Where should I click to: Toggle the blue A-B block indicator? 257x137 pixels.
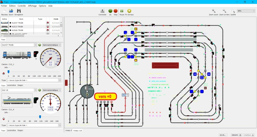click(x=209, y=74)
